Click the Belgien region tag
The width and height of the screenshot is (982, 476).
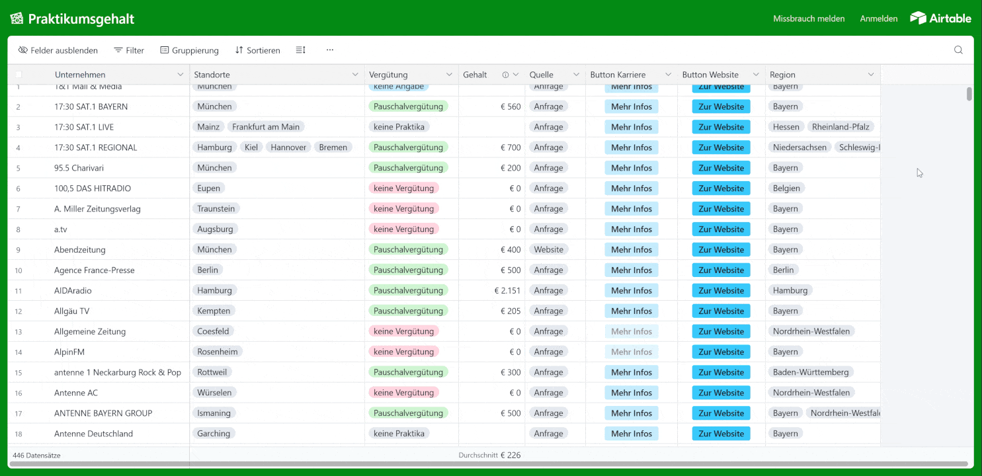click(786, 188)
